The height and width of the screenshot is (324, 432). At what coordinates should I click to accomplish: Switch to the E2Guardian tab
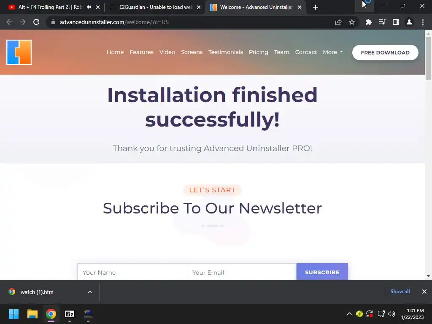(156, 7)
